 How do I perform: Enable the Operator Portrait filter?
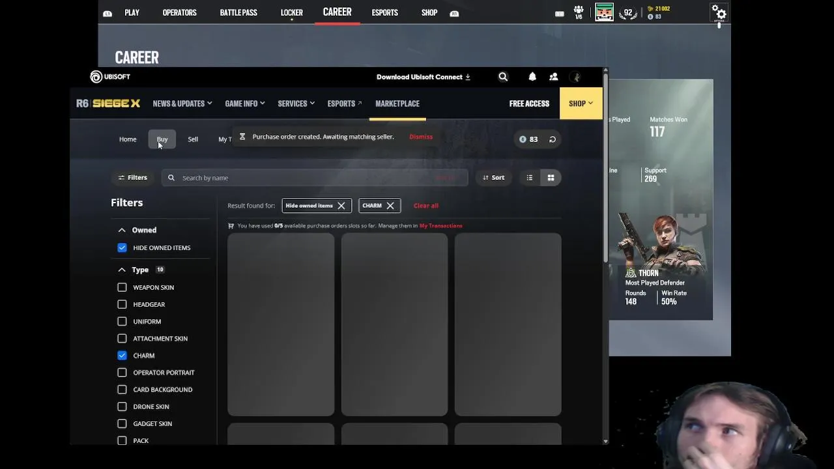(x=122, y=373)
